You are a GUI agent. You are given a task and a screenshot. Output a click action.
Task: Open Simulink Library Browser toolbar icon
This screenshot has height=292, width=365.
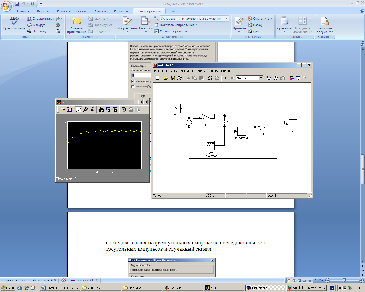click(291, 78)
